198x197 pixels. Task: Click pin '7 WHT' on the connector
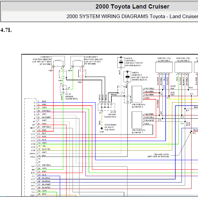(42, 120)
